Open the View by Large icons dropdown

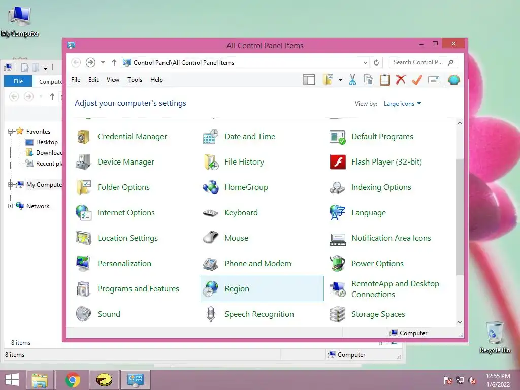tap(402, 104)
